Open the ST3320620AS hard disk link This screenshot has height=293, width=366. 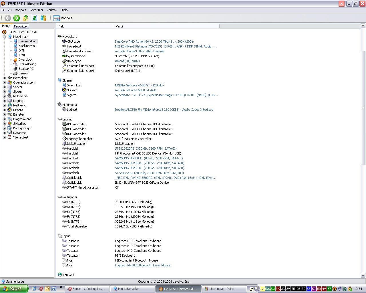pyautogui.click(x=146, y=149)
